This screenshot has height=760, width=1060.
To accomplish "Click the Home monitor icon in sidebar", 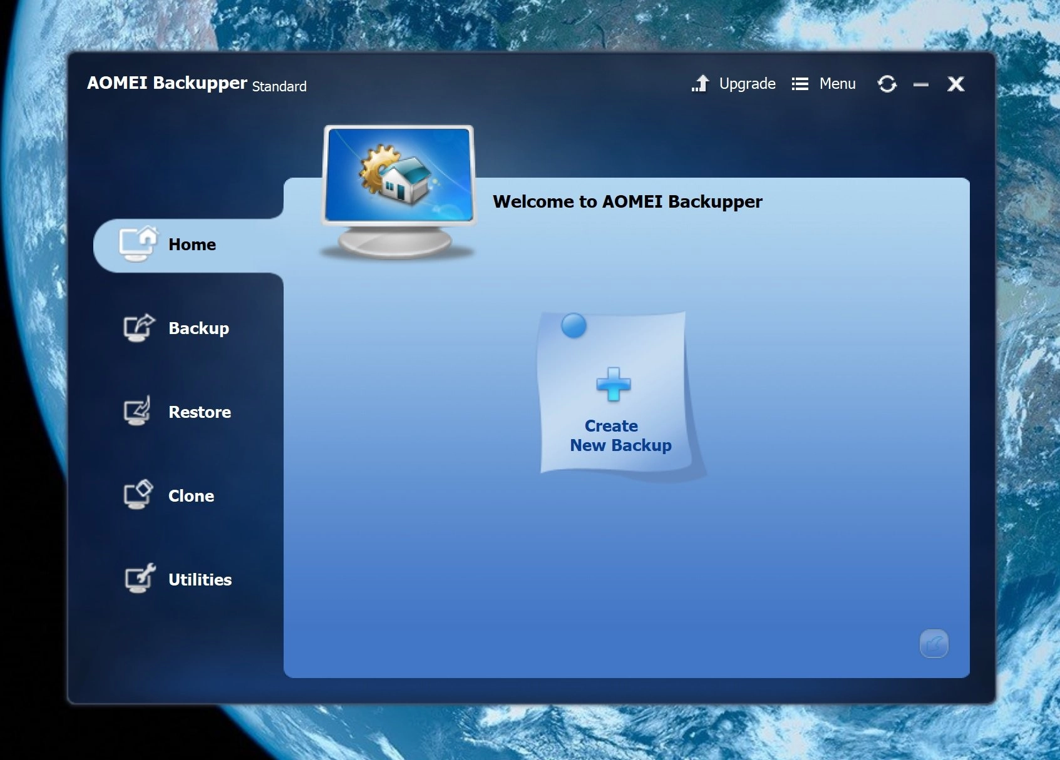I will pyautogui.click(x=138, y=243).
